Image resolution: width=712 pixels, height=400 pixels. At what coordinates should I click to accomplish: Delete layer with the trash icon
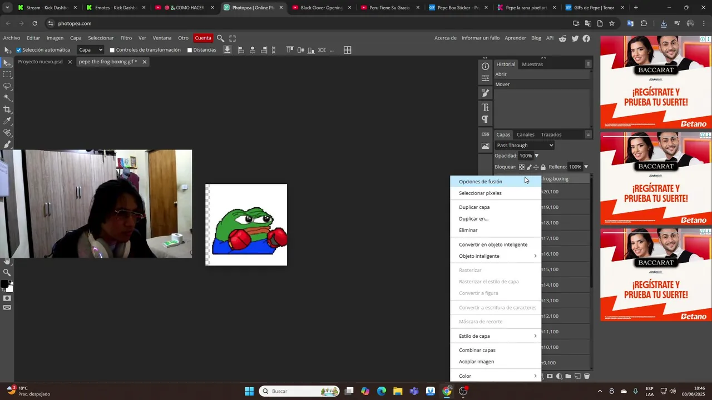click(x=586, y=376)
